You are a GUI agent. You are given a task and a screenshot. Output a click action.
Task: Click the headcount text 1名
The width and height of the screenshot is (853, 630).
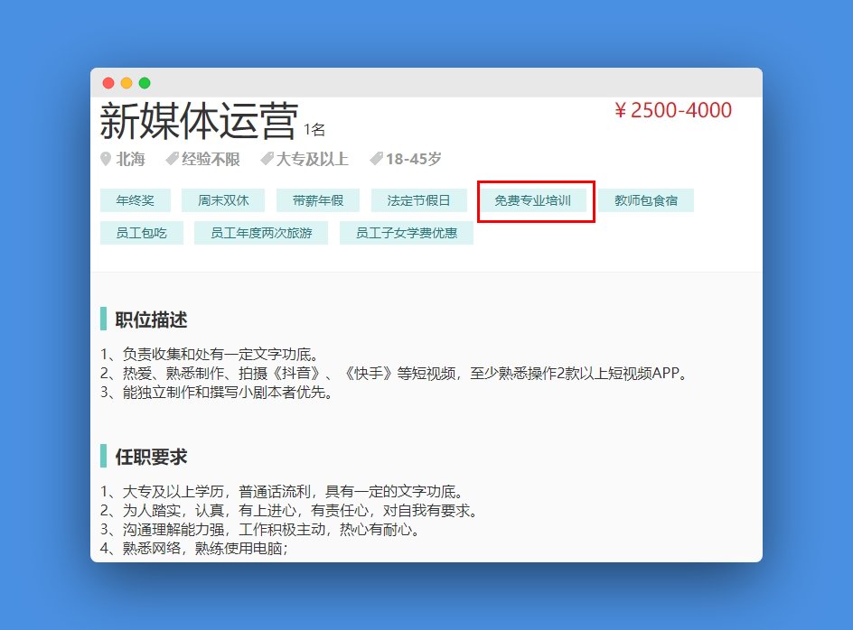(314, 129)
